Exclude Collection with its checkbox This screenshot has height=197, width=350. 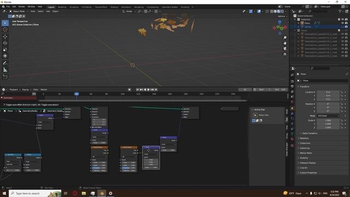[x=339, y=20]
